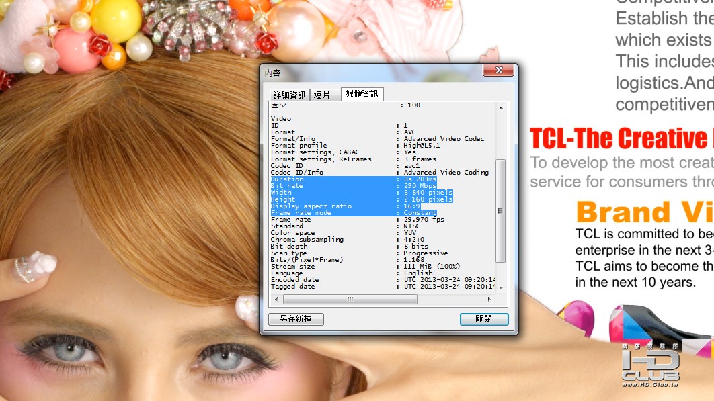Click the 'Format/Info' label
This screenshot has height=401, width=714.
(293, 139)
